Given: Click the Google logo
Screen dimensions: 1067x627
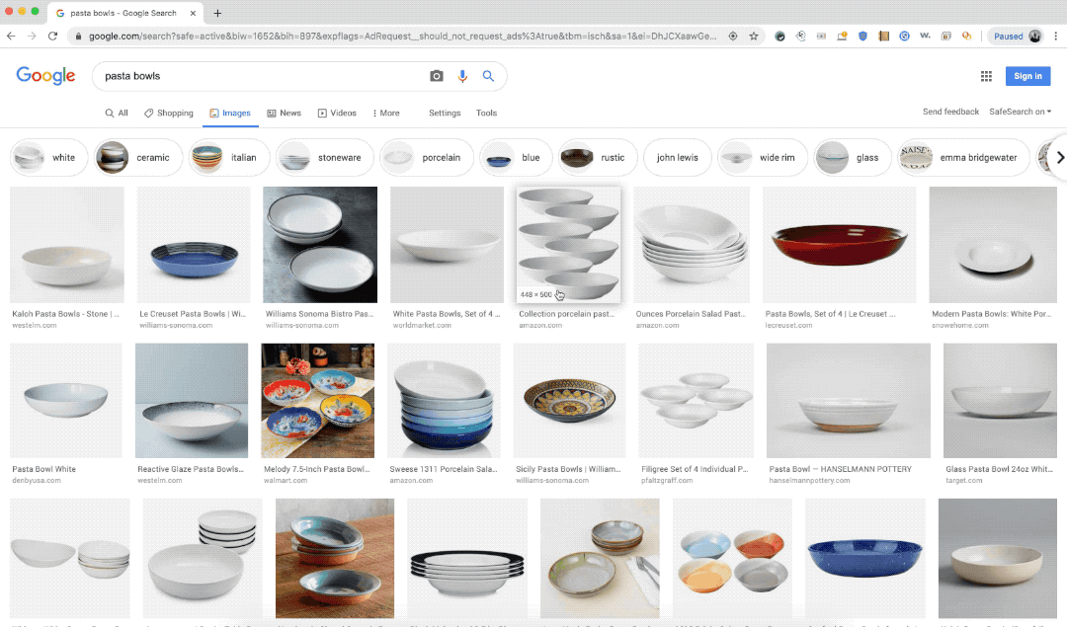Looking at the screenshot, I should click(45, 76).
